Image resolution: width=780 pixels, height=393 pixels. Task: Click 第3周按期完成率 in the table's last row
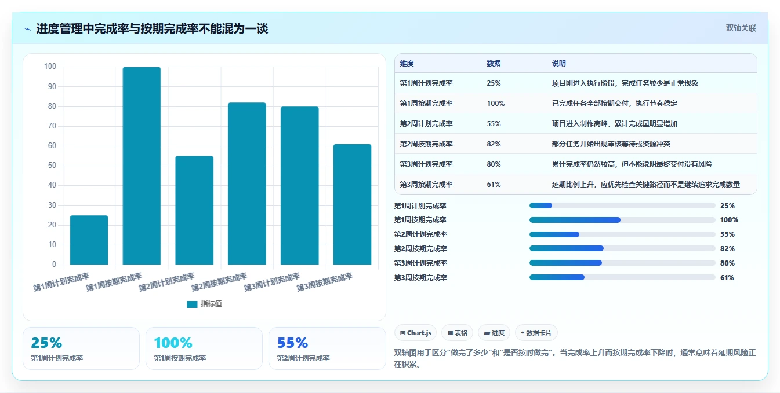click(426, 185)
